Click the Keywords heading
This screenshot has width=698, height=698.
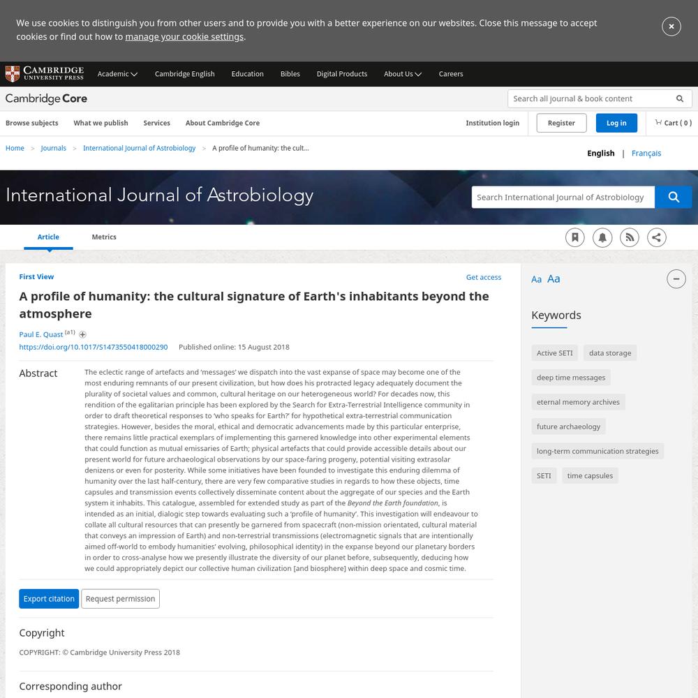pyautogui.click(x=556, y=315)
